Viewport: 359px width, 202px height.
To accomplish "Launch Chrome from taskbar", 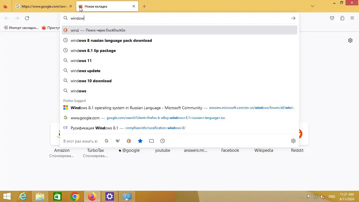I will 75,196.
